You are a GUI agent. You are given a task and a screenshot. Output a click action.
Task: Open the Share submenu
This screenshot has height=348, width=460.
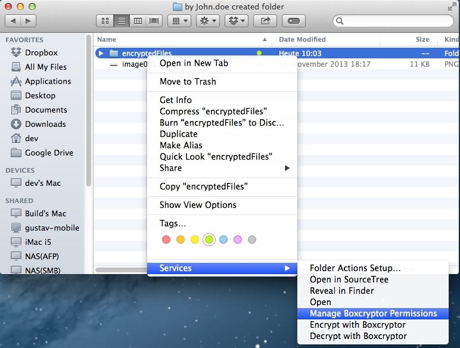[222, 168]
